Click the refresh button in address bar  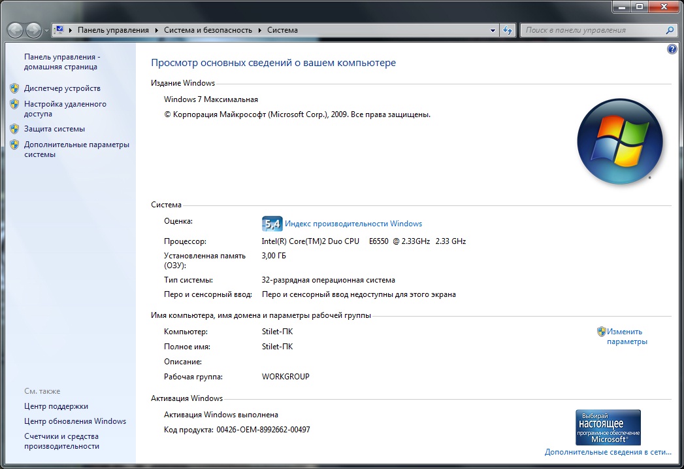tap(508, 30)
